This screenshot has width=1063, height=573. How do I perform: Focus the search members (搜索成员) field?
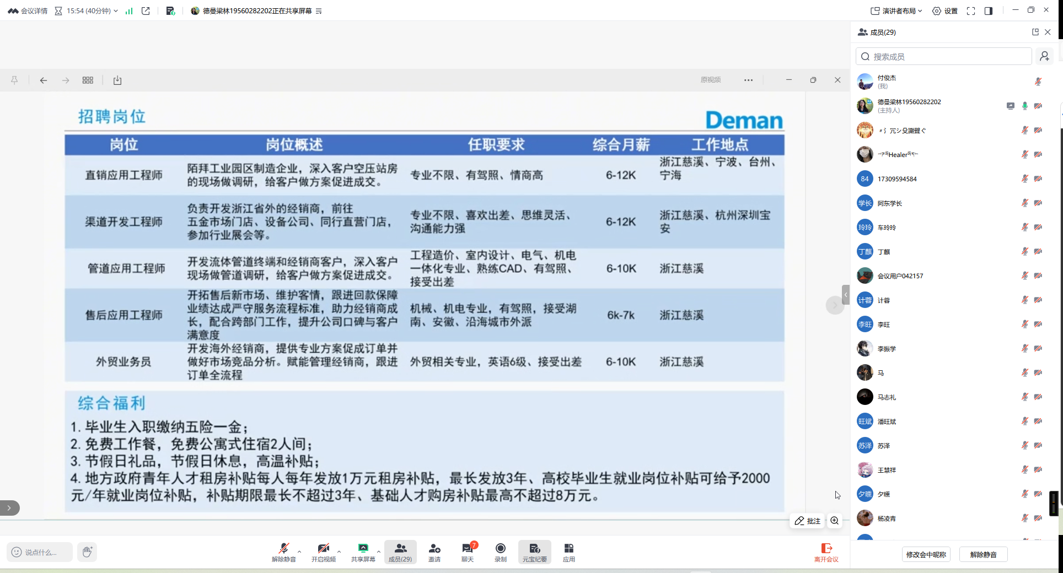pyautogui.click(x=943, y=56)
